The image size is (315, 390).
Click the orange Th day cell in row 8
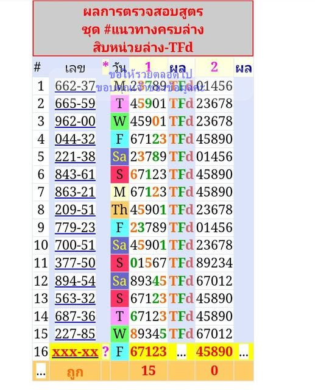click(119, 210)
